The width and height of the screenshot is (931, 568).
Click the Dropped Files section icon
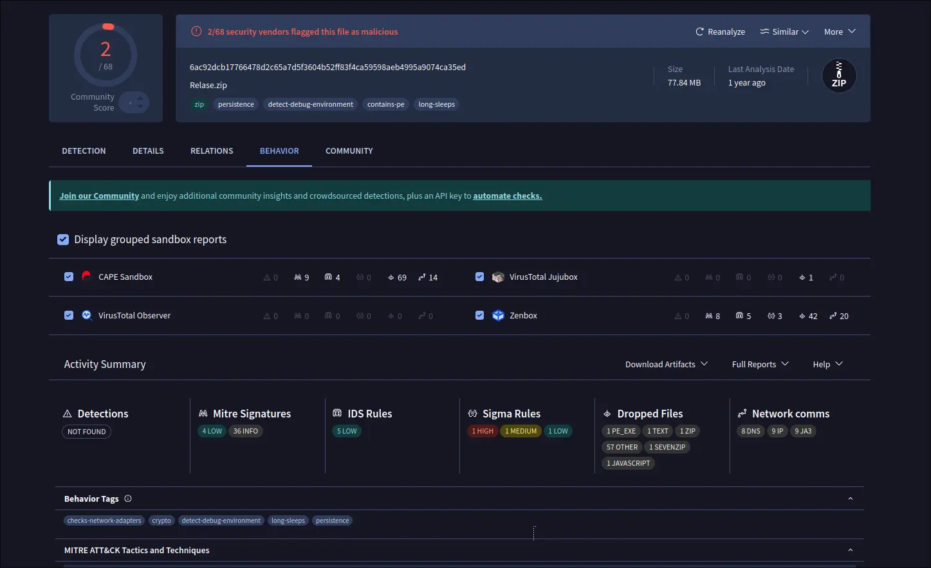click(x=607, y=414)
